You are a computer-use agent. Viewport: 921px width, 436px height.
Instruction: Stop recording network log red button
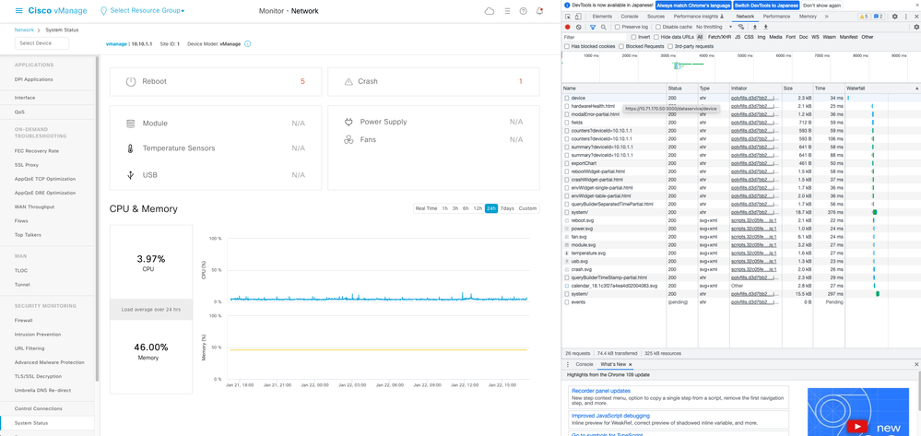tap(567, 27)
